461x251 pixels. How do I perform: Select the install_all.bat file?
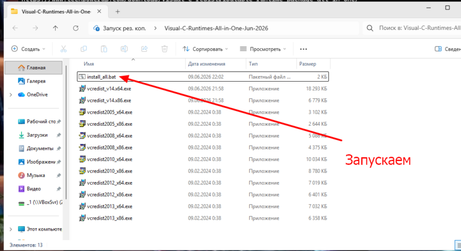203,77
